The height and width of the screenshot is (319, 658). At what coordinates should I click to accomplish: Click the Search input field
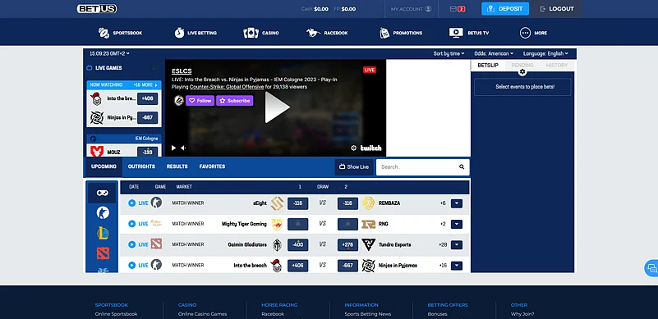(417, 166)
